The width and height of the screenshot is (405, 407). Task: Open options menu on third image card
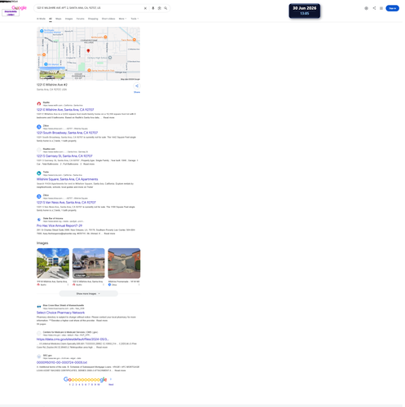click(x=139, y=285)
